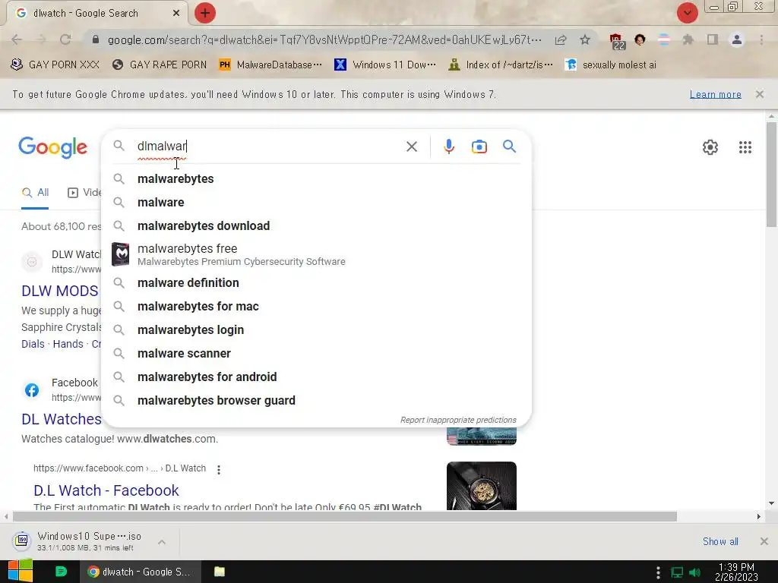Choose the "malwarebytes free" software suggestion
Viewport: 778px width, 583px height.
(316, 254)
